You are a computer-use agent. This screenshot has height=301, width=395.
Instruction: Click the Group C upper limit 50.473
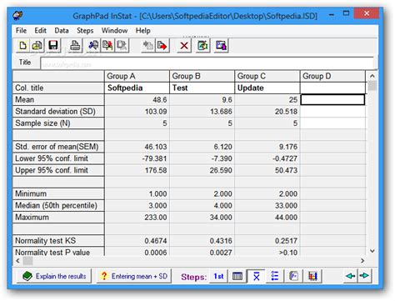click(267, 170)
